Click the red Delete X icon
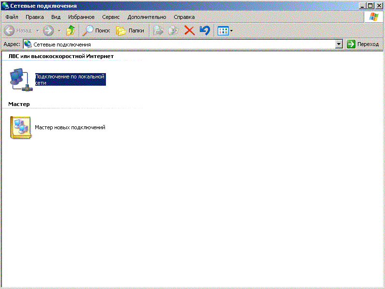Viewport: 385px width, 289px height. click(189, 30)
